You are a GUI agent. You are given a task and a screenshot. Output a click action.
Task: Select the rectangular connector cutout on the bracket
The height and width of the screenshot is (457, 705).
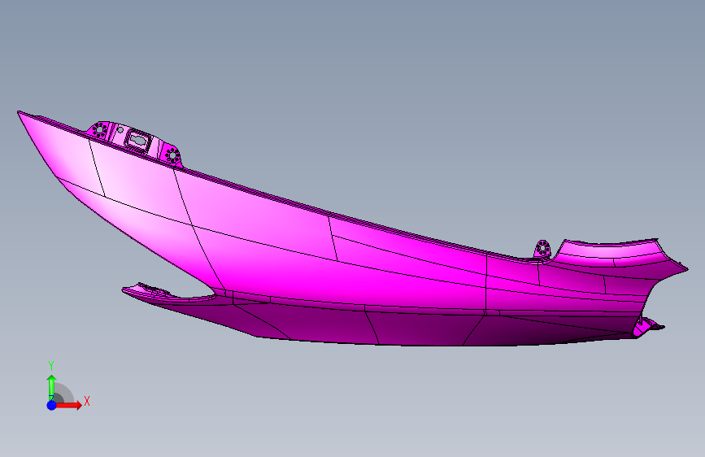137,140
